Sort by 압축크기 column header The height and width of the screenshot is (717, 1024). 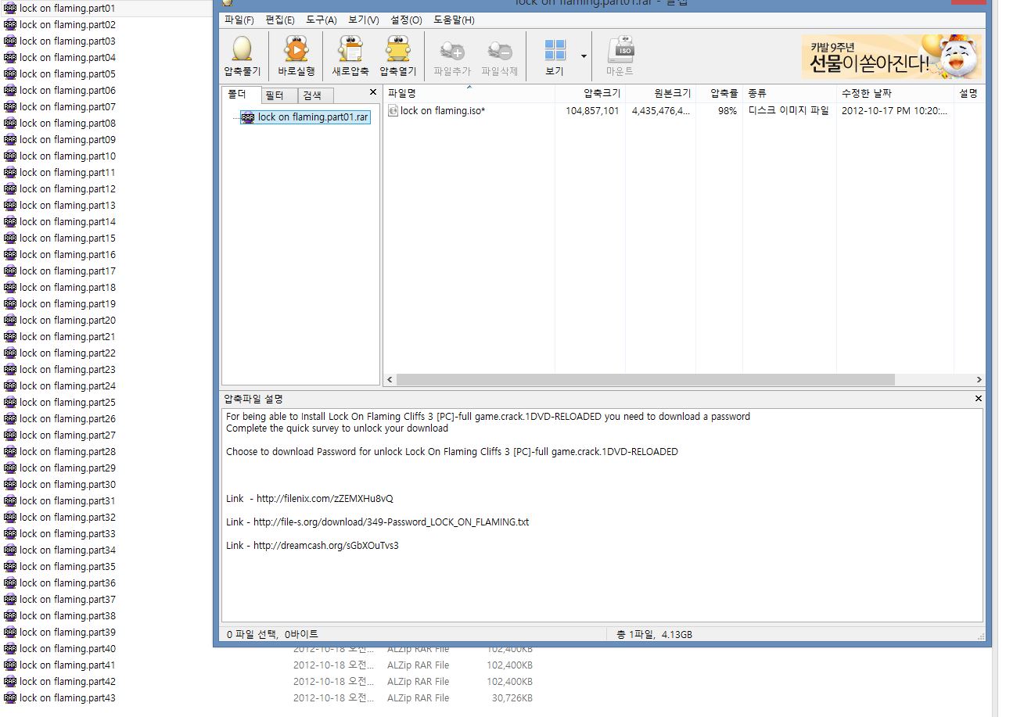(590, 93)
